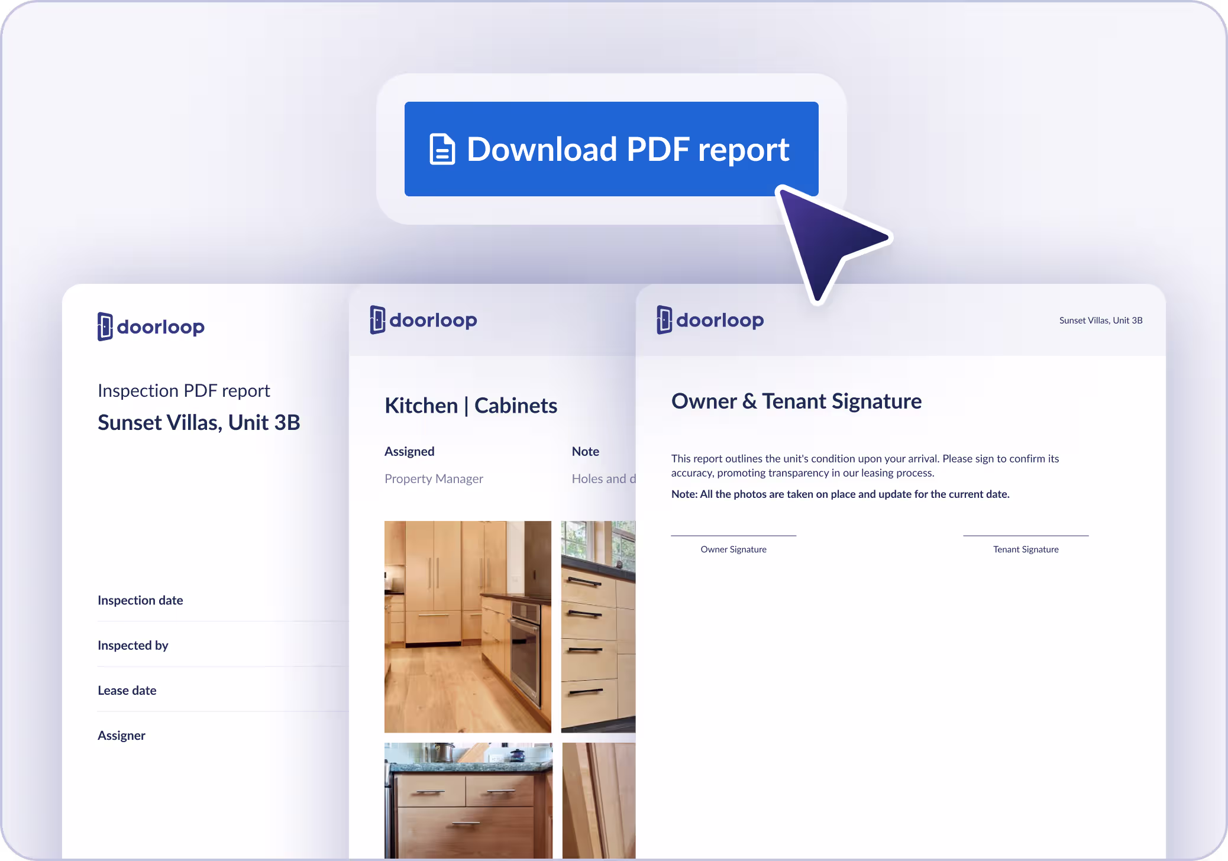Image resolution: width=1228 pixels, height=861 pixels.
Task: Open the partially visible wood panel photo
Action: 599,799
